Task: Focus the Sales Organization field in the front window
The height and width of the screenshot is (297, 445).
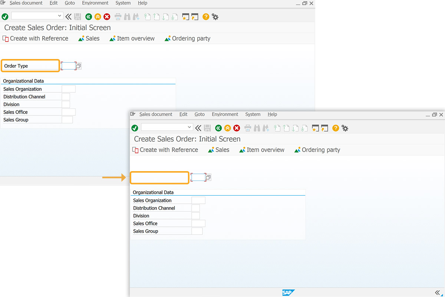Action: pyautogui.click(x=198, y=200)
